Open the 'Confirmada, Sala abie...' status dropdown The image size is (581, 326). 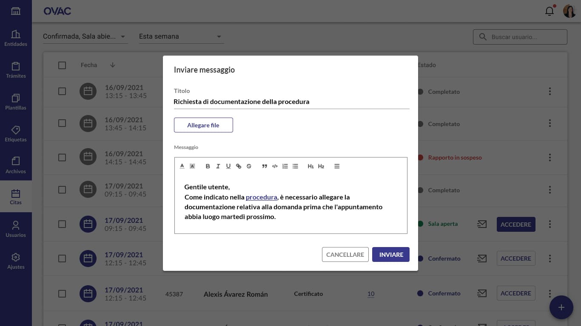[x=85, y=37]
